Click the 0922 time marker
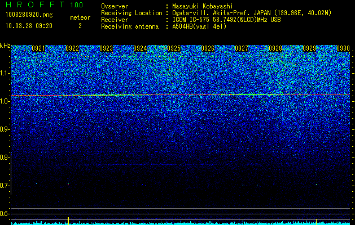 tap(72, 48)
